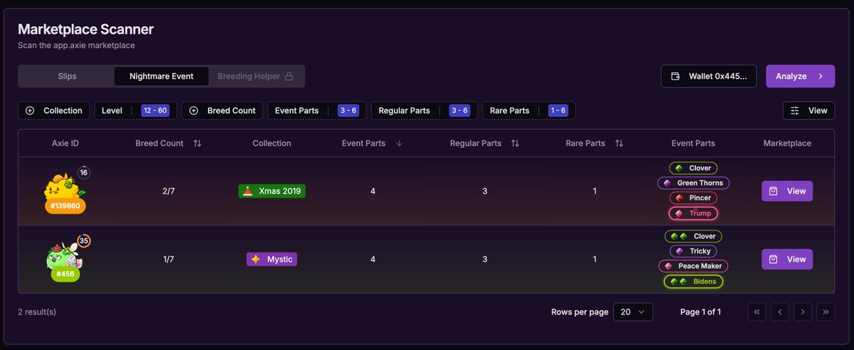The height and width of the screenshot is (350, 854).
Task: Open the Wallet 0x445... button
Action: tap(709, 76)
